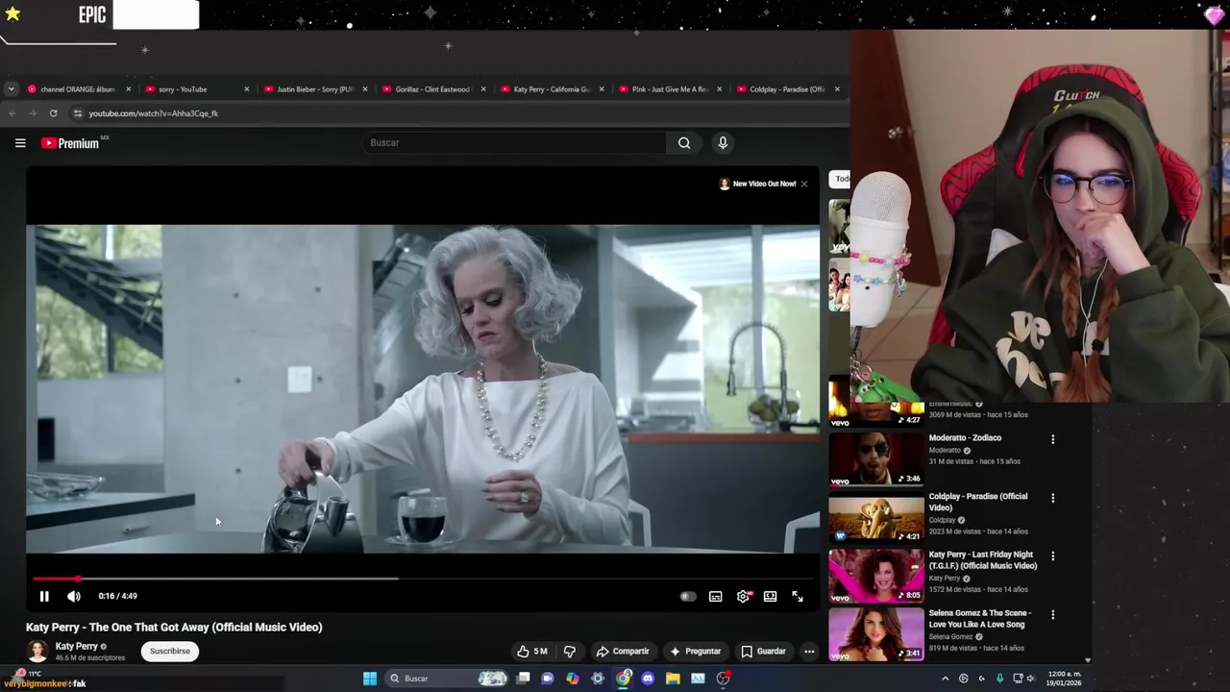Open Coldplay - Paradise recommended video title

977,502
